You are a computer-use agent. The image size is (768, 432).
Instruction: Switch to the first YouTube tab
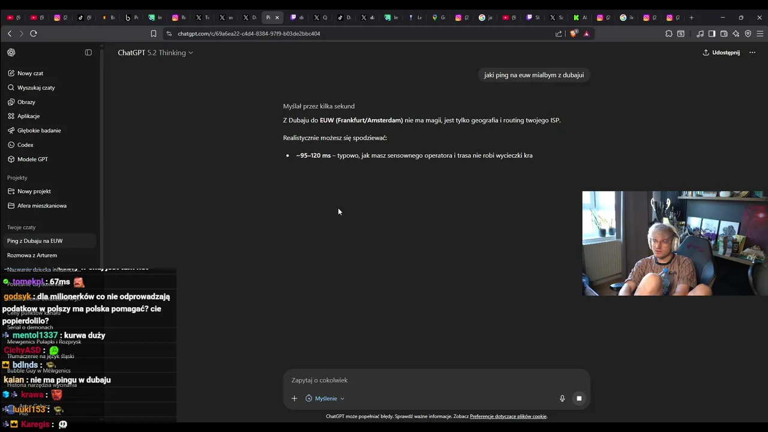(13, 17)
